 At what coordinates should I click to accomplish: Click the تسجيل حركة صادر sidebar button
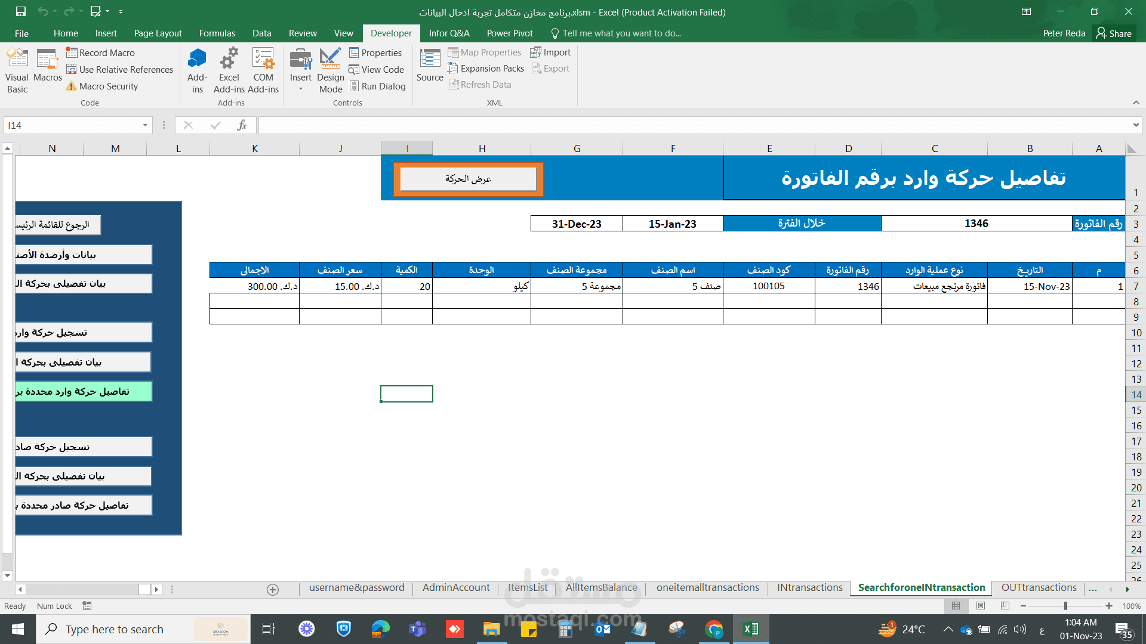84,447
